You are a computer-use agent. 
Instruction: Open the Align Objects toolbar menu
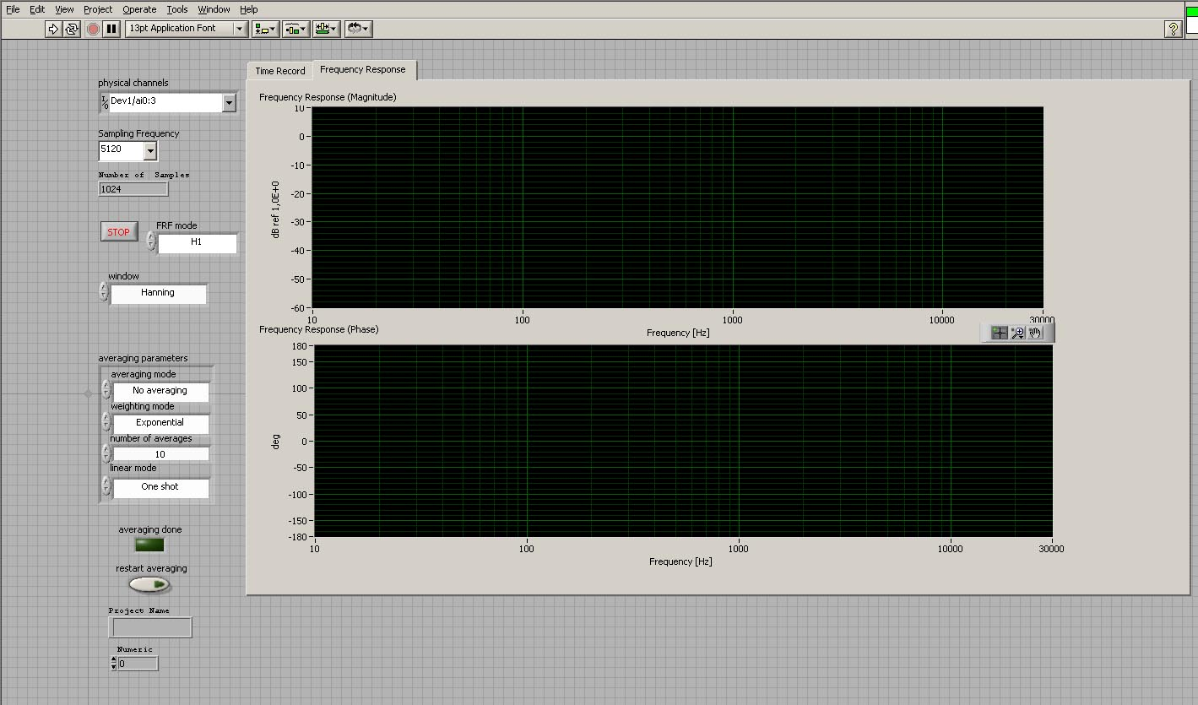click(266, 29)
